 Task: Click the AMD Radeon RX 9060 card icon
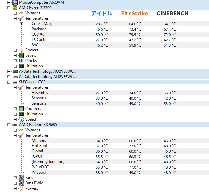(15, 125)
